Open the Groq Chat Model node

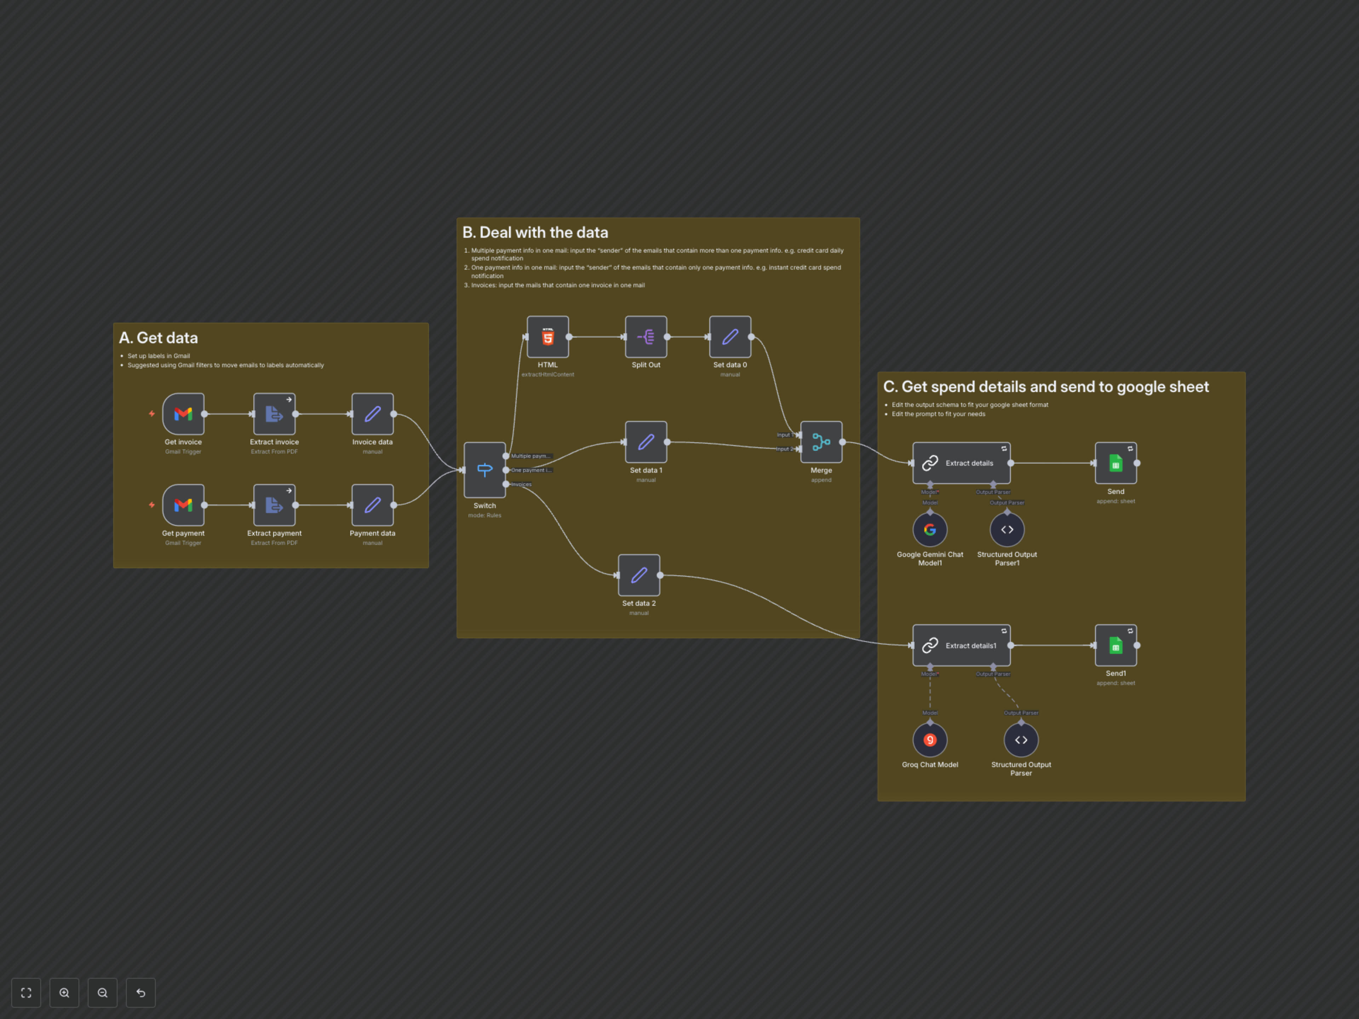[x=930, y=739]
